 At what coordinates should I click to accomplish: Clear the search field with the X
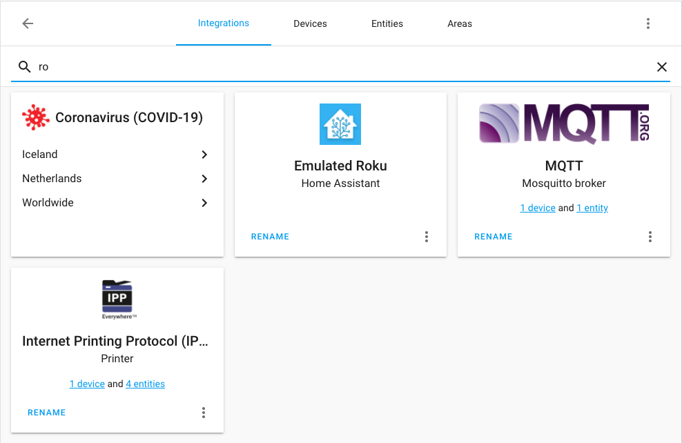pos(662,67)
